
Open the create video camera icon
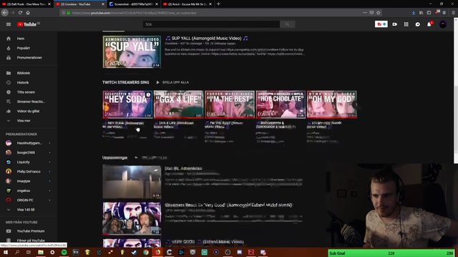point(394,24)
